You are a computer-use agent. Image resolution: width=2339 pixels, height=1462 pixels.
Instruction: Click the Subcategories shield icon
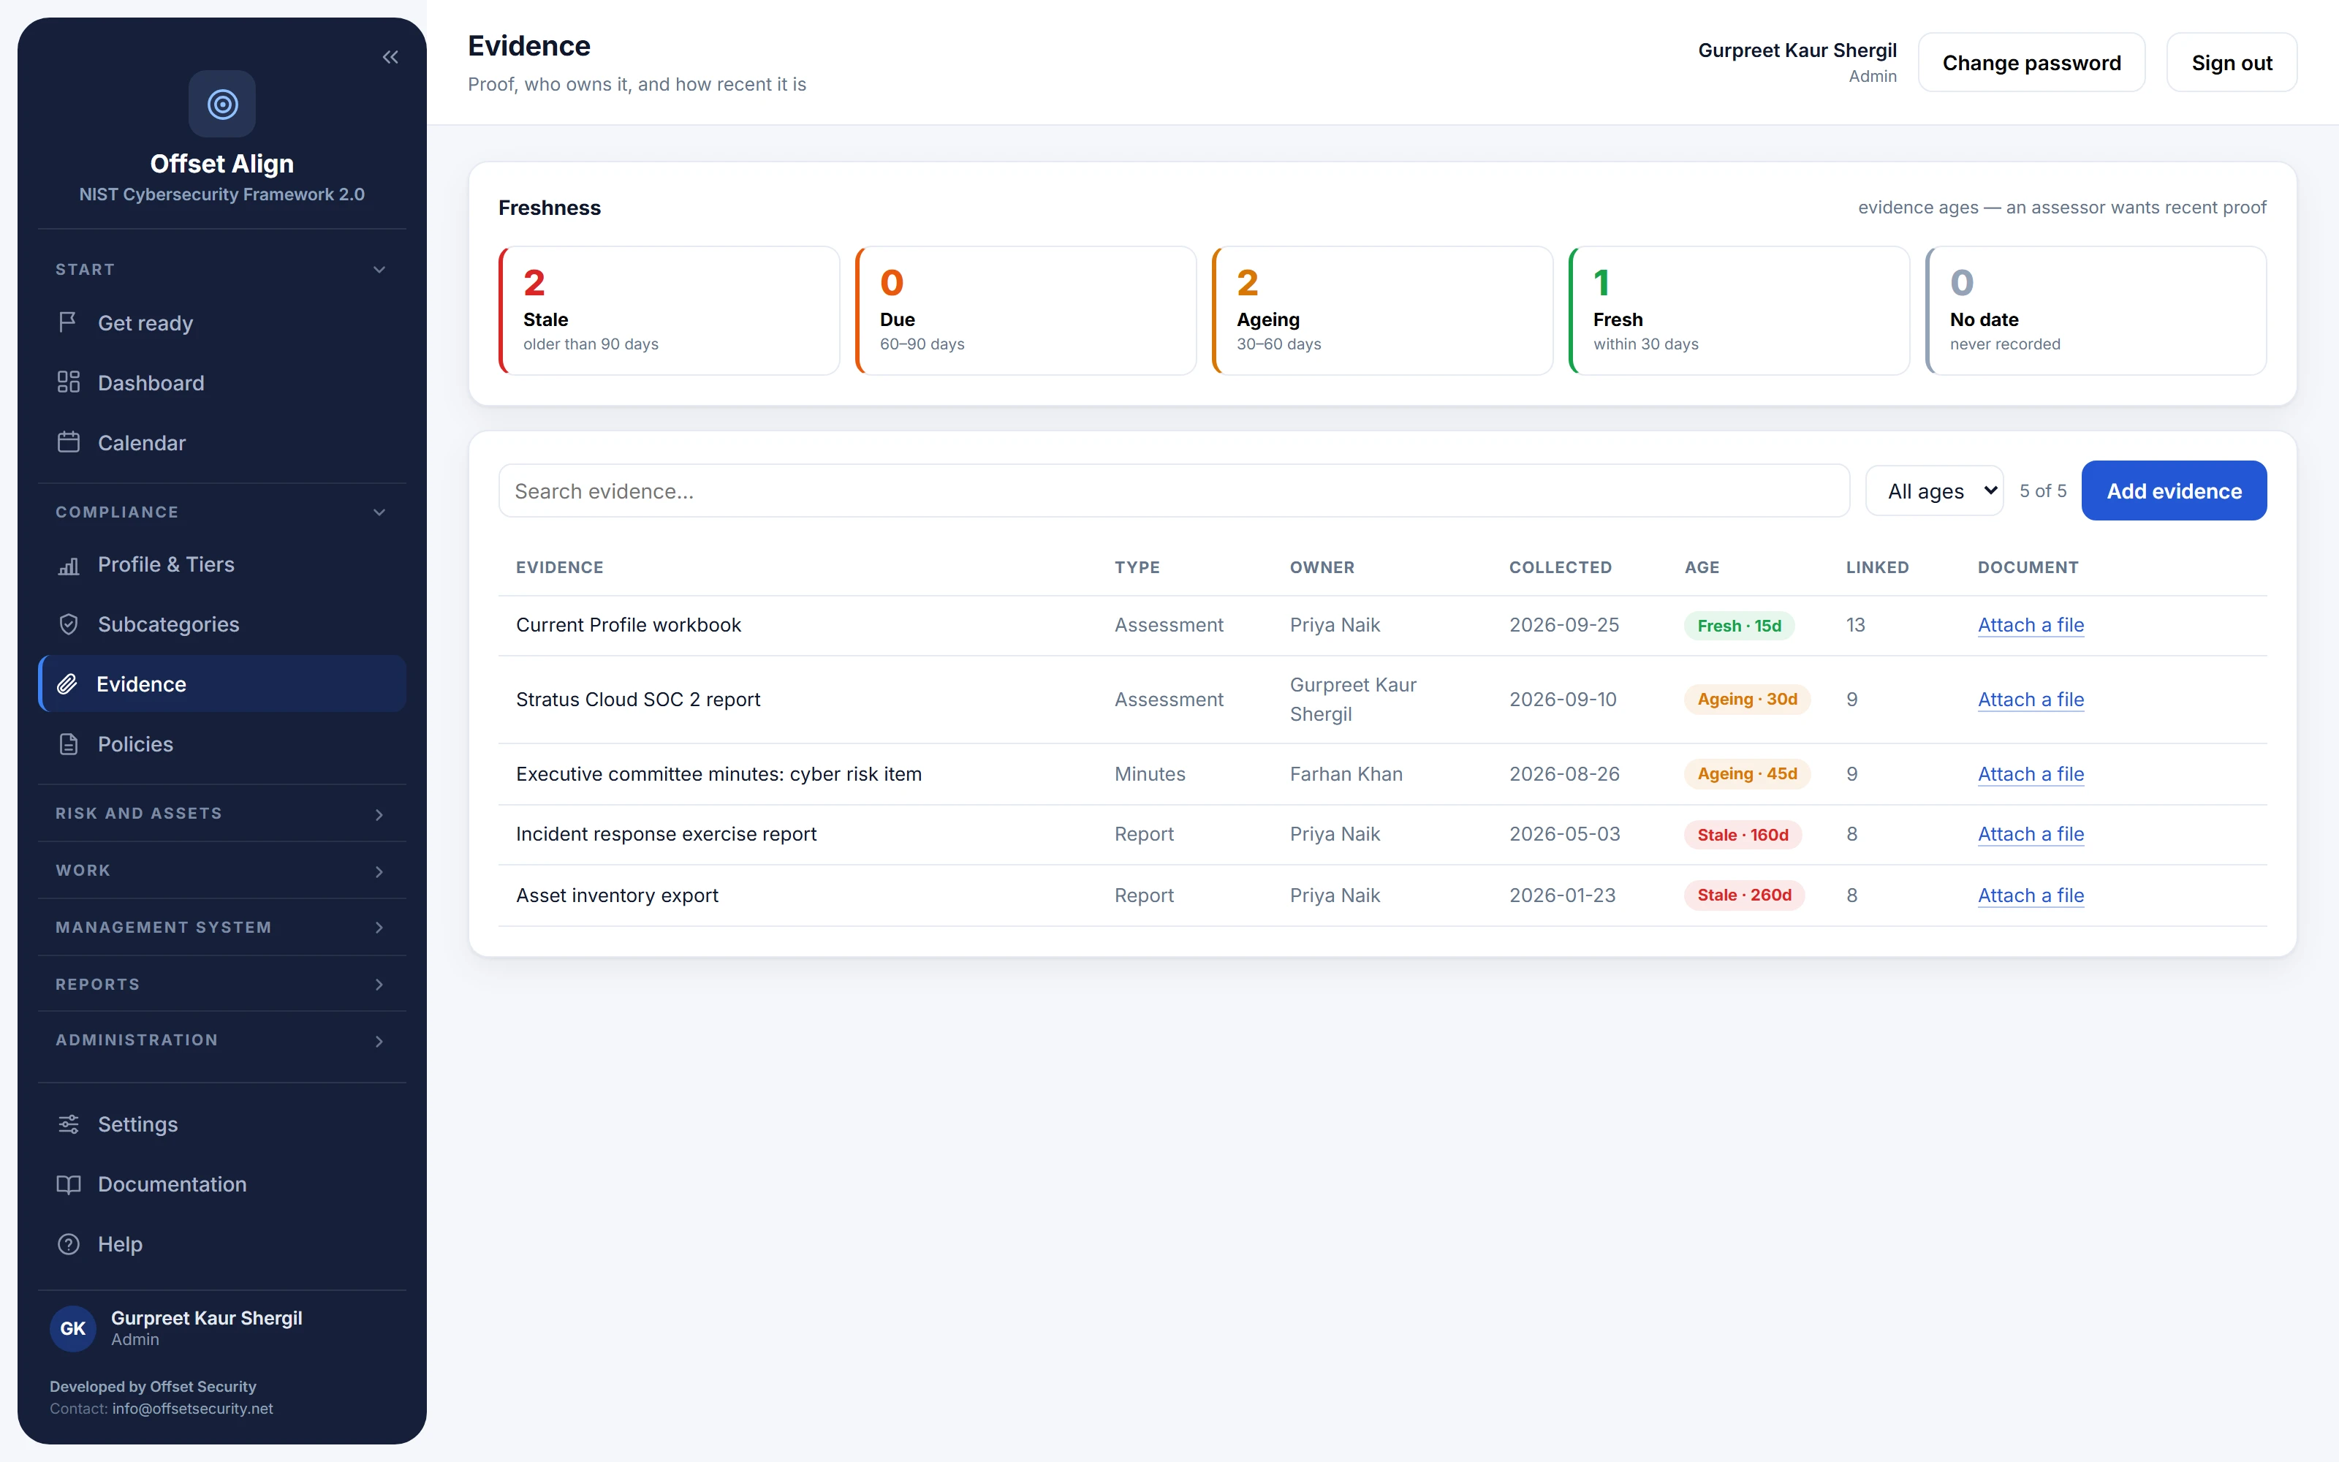[x=68, y=624]
